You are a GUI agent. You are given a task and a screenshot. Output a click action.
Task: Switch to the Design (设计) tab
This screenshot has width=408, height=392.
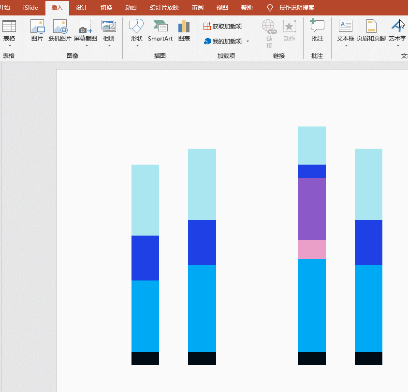coord(82,8)
